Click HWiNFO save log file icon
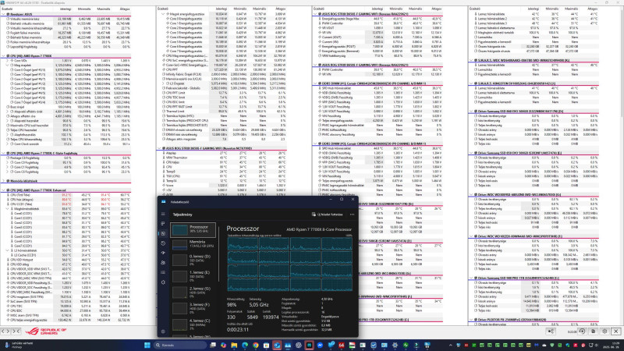Image resolution: width=624 pixels, height=351 pixels. click(594, 331)
